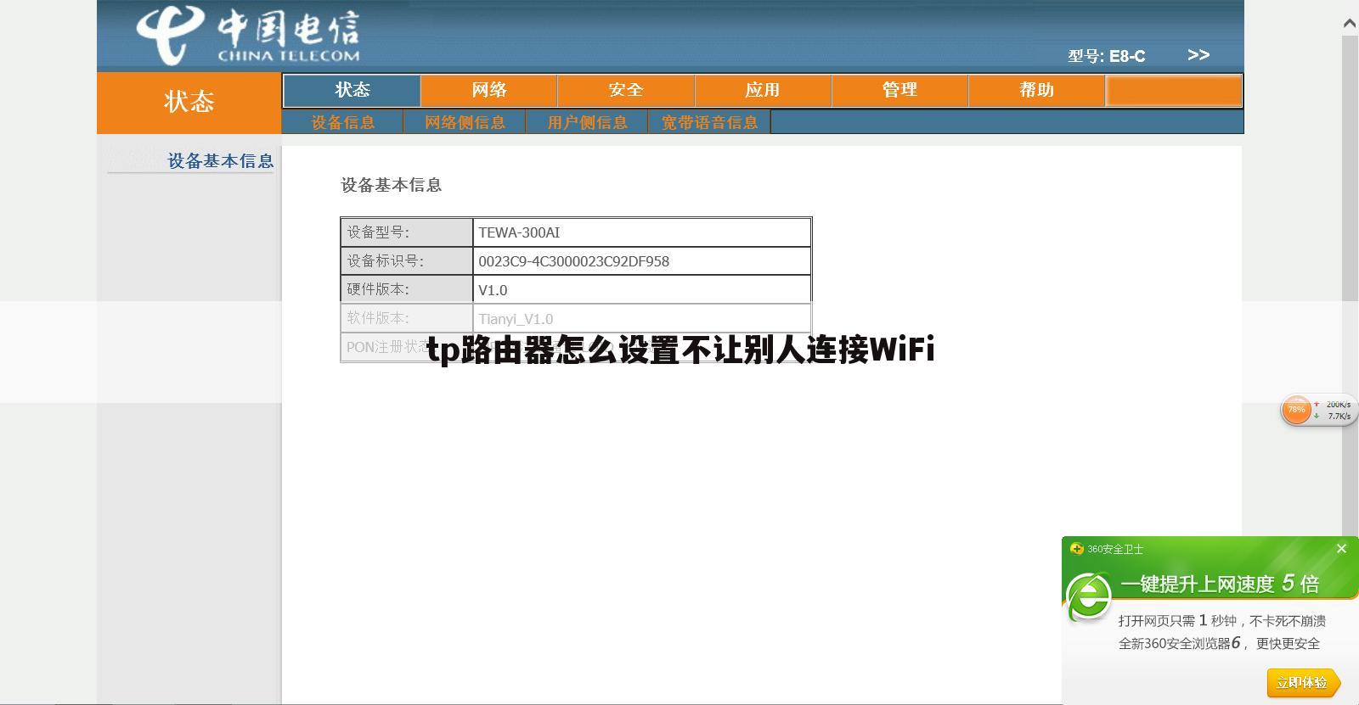Switch to the 应用 tab
The width and height of the screenshot is (1359, 705).
point(763,90)
